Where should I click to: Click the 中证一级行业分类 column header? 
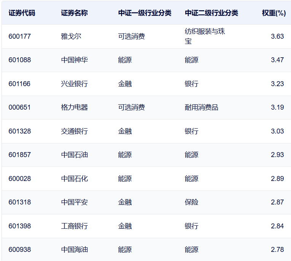point(145,13)
